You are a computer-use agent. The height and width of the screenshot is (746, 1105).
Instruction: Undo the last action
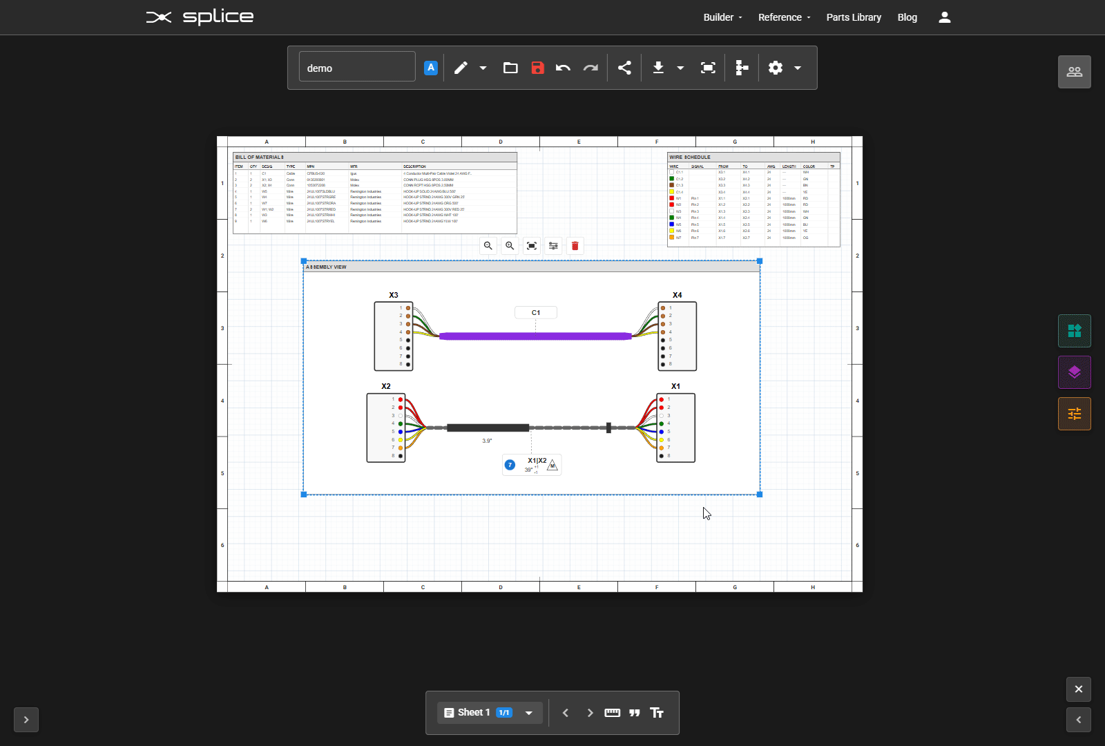[x=563, y=68]
